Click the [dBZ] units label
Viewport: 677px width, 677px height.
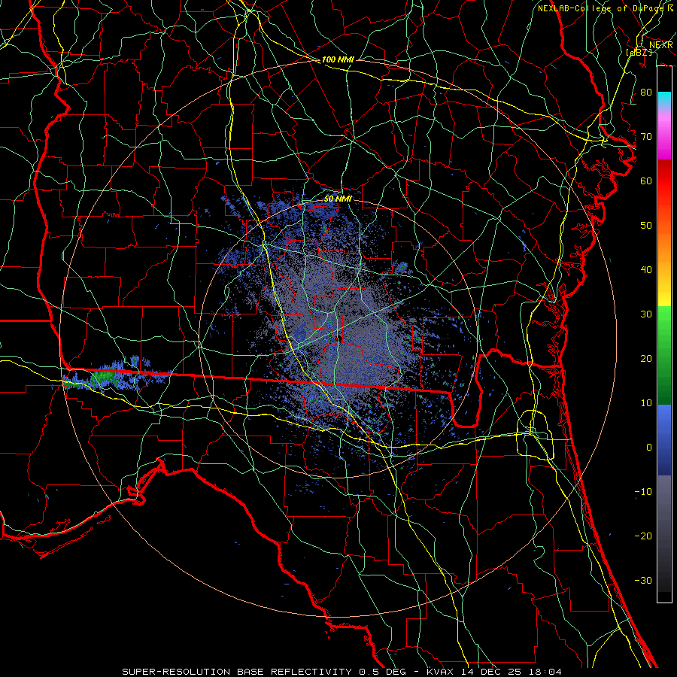(x=639, y=52)
